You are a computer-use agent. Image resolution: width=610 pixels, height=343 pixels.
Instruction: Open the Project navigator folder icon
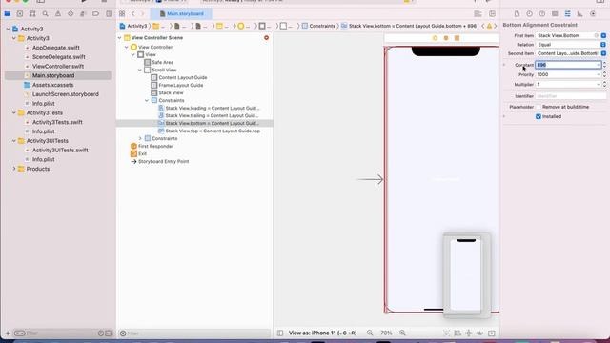click(x=8, y=14)
